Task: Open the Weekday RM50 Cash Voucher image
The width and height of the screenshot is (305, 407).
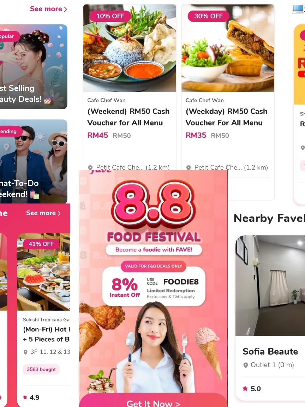Action: point(228,48)
